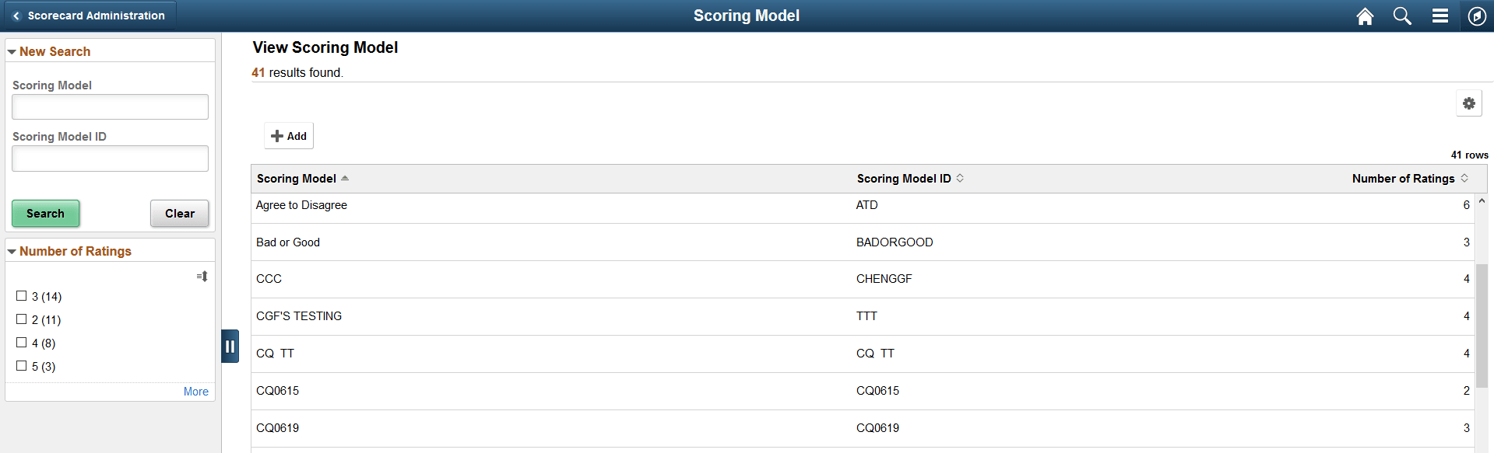
Task: Click Add to create a scoring model
Action: [x=288, y=135]
